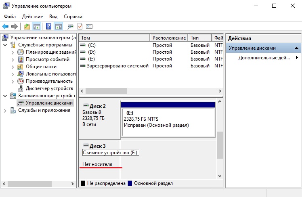302x197 pixels.
Task: Select the (D:) volume row
Action: [151, 52]
